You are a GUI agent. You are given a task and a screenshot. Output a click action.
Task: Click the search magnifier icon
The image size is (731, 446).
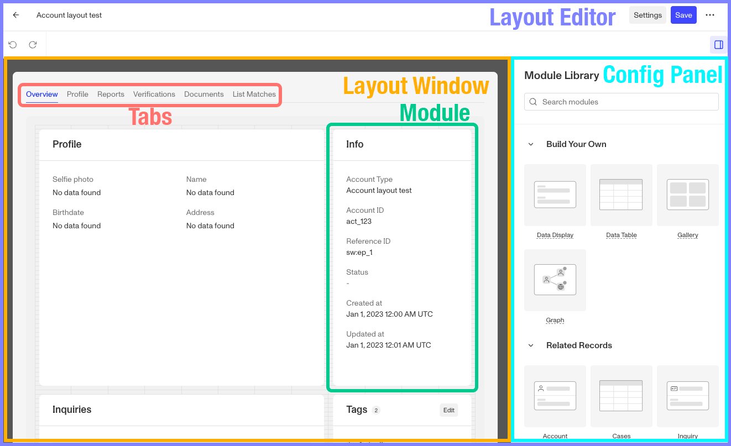point(533,102)
